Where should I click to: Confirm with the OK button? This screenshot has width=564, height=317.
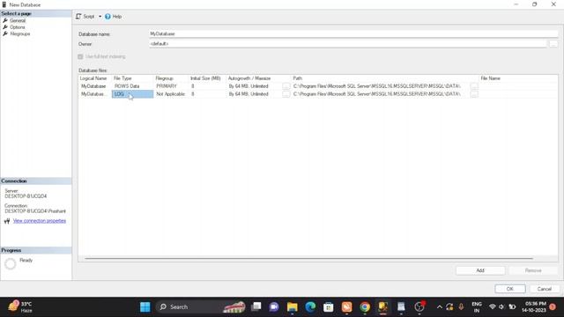pos(510,289)
